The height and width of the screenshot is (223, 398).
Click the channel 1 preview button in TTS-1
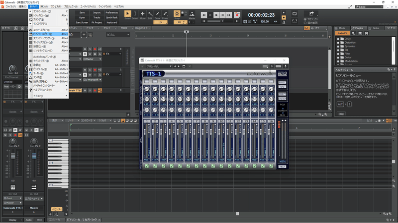[147, 166]
